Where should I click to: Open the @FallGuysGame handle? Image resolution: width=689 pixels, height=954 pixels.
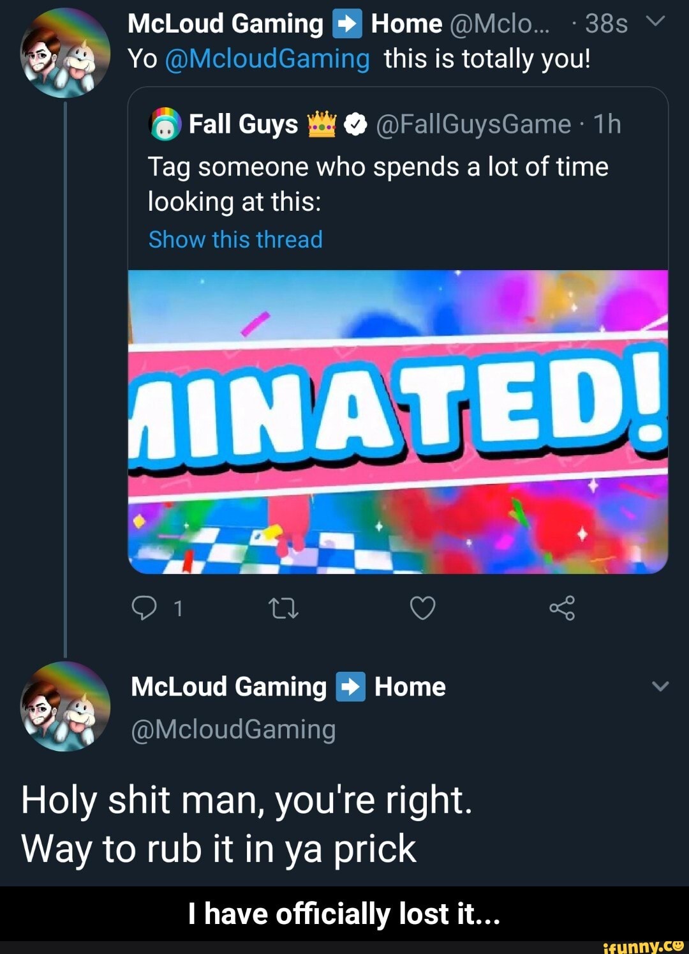473,125
